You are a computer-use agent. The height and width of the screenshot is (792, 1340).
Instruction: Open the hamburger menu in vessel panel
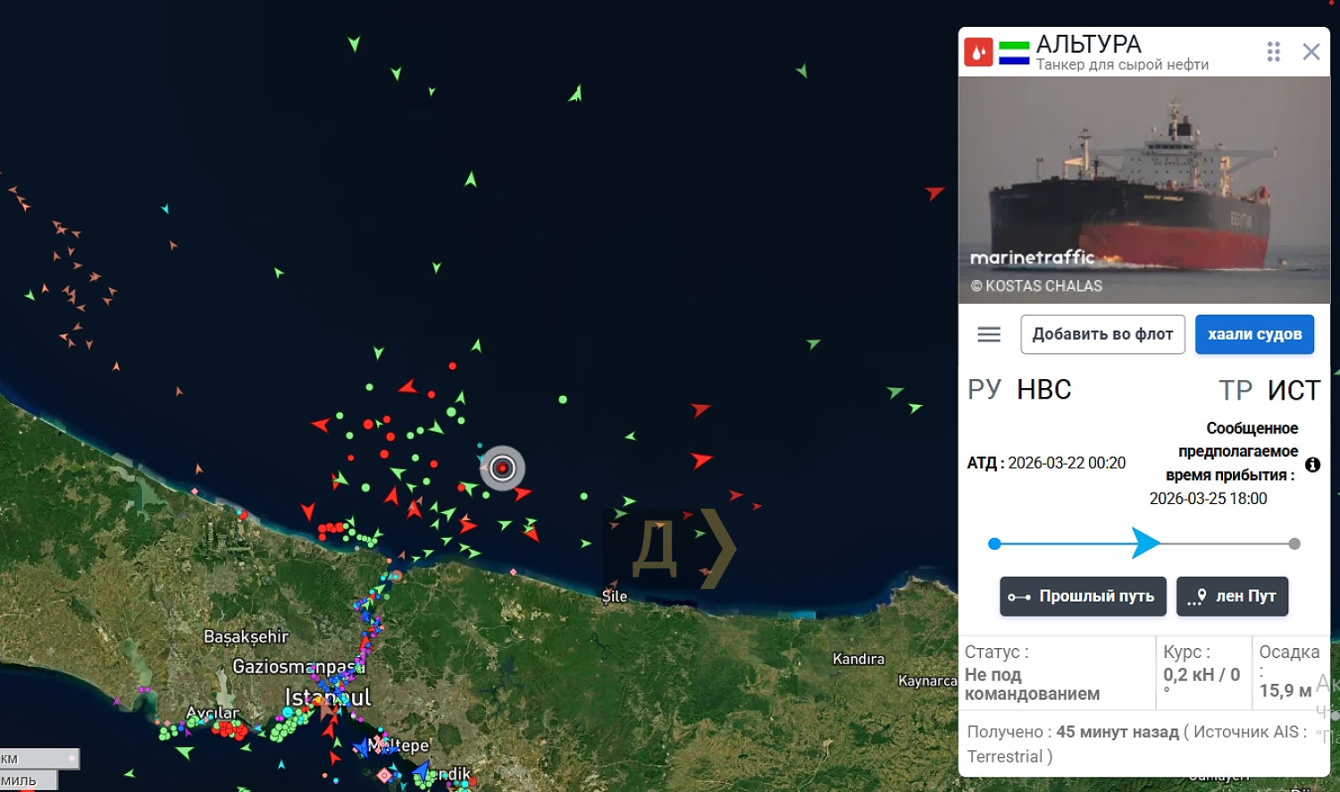(x=988, y=334)
